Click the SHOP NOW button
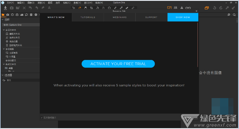This screenshot has height=129, width=239. (x=183, y=17)
